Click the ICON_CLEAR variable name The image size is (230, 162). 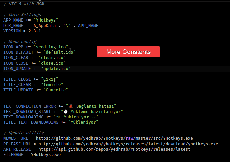pos(16,58)
